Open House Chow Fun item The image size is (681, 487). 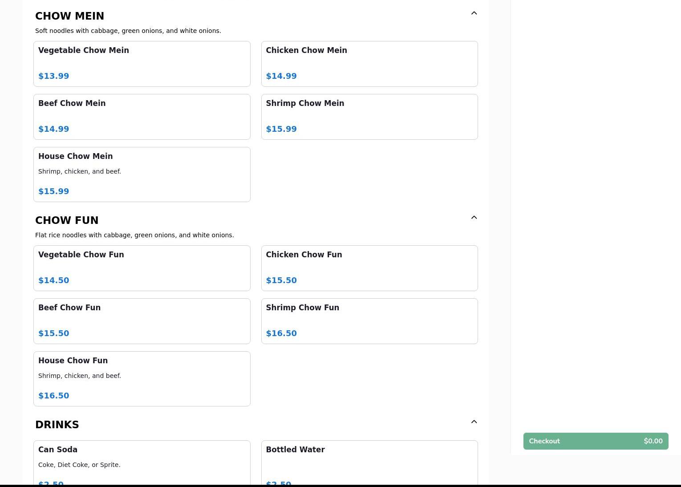click(x=142, y=378)
